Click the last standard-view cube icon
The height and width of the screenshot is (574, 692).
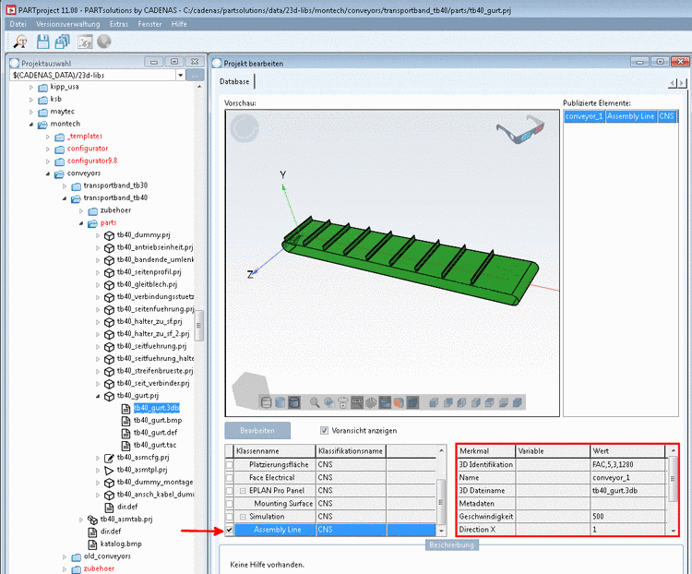(518, 402)
